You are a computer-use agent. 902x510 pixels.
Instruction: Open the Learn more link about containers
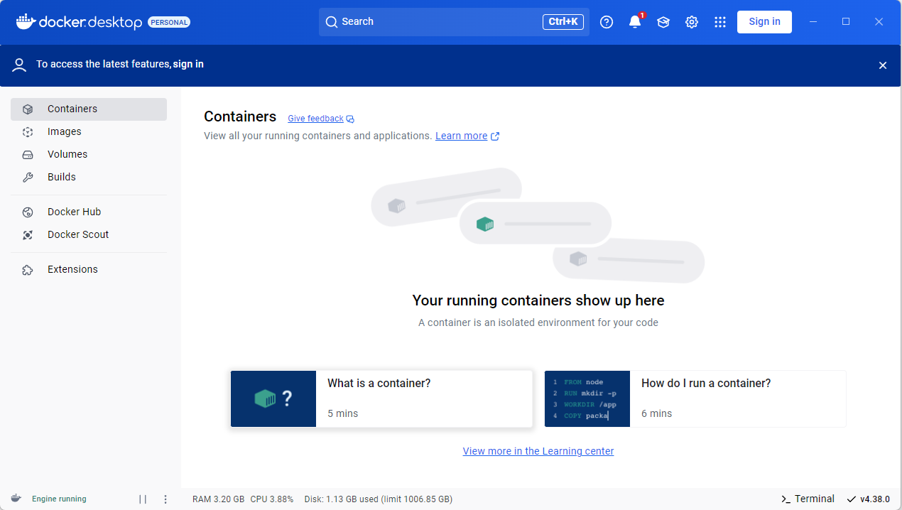click(462, 136)
